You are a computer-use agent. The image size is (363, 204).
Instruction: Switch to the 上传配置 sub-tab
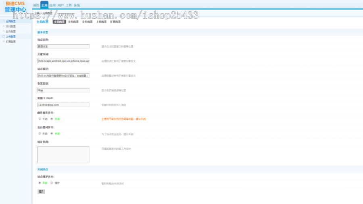(101, 22)
